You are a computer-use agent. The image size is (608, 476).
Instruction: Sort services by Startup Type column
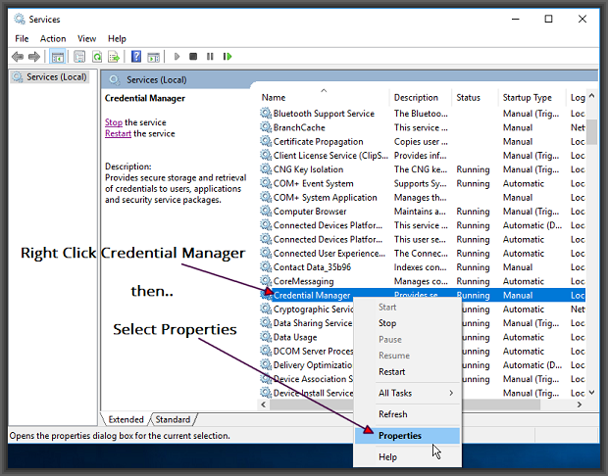click(x=528, y=98)
